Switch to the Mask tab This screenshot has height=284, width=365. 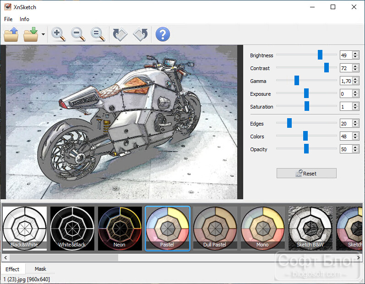point(40,269)
